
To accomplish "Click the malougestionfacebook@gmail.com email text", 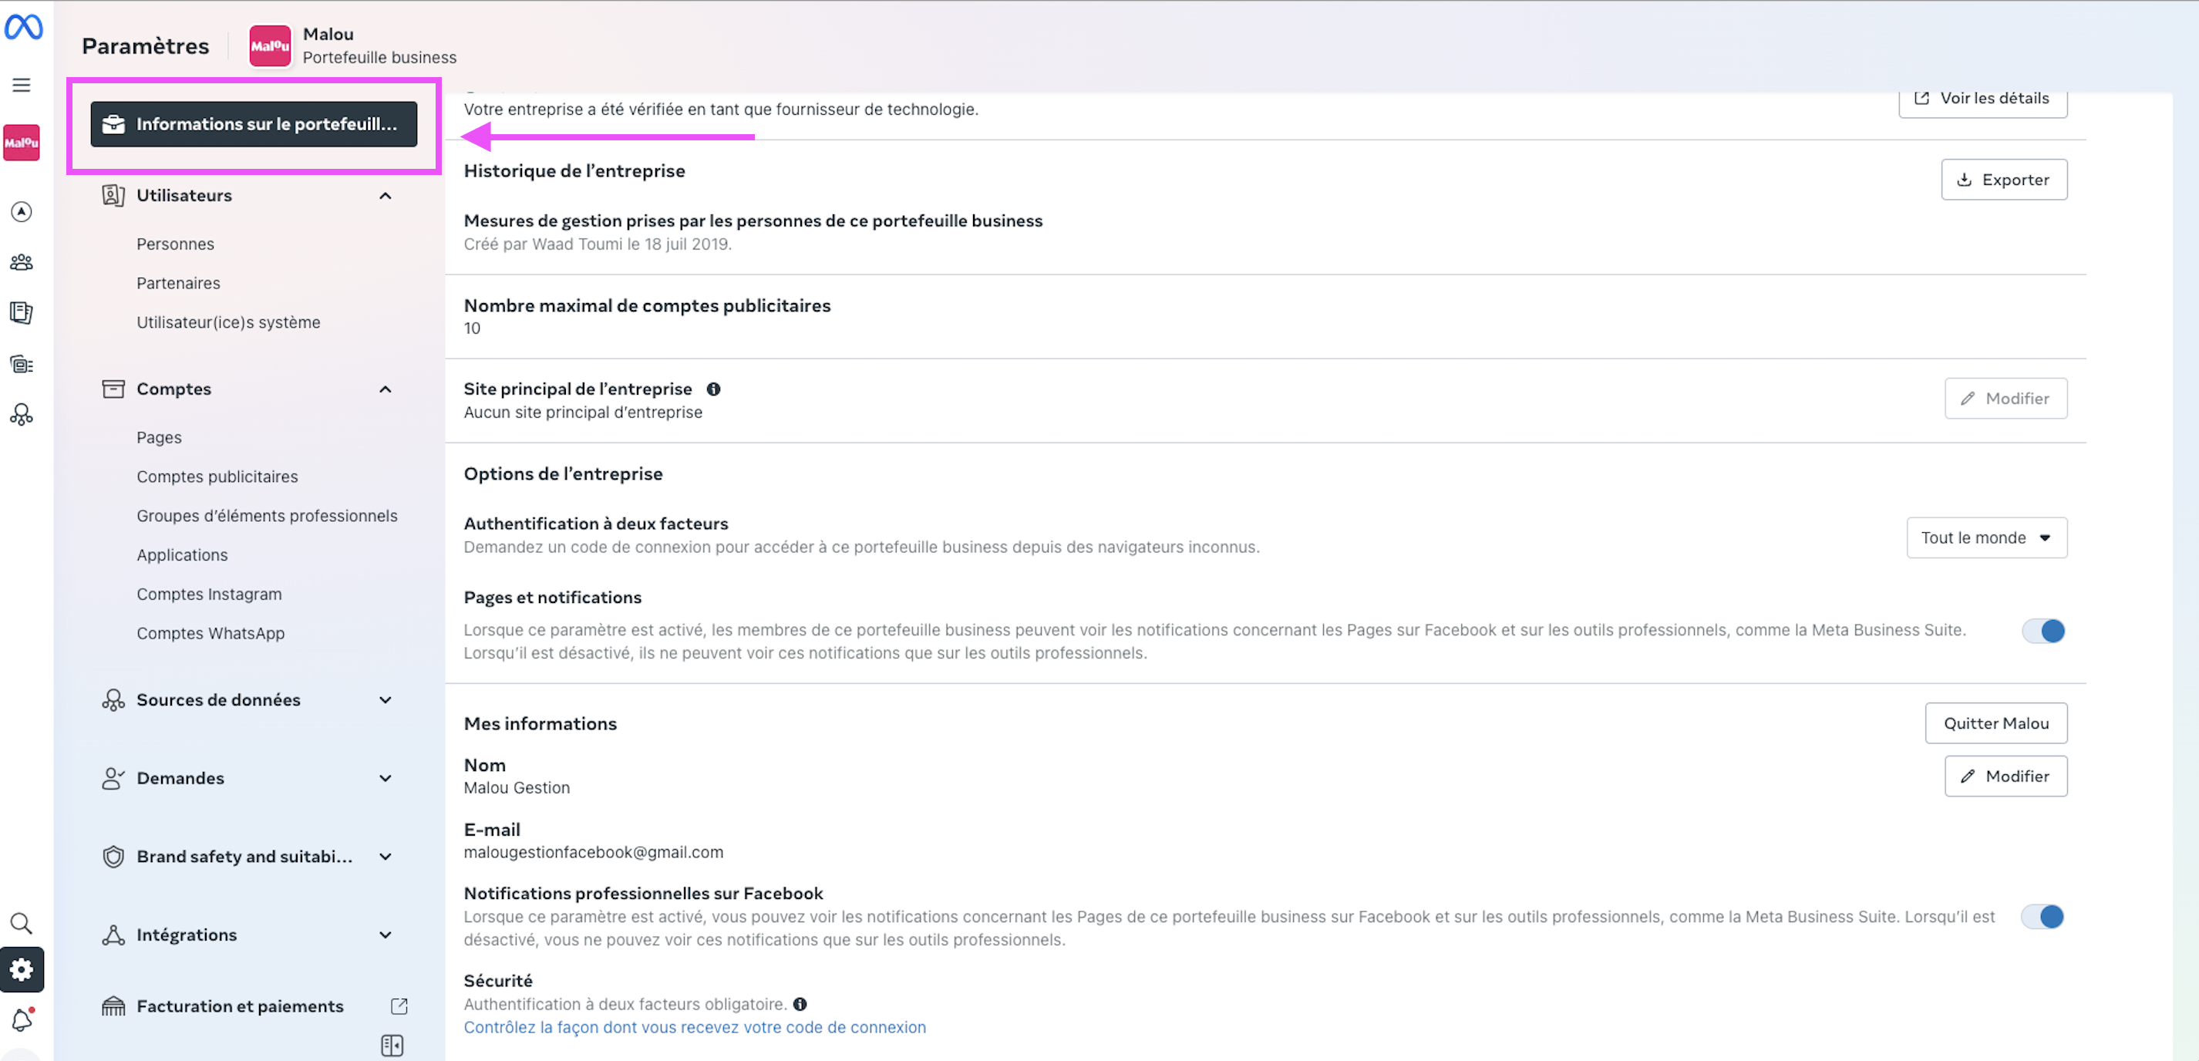I will pyautogui.click(x=593, y=852).
